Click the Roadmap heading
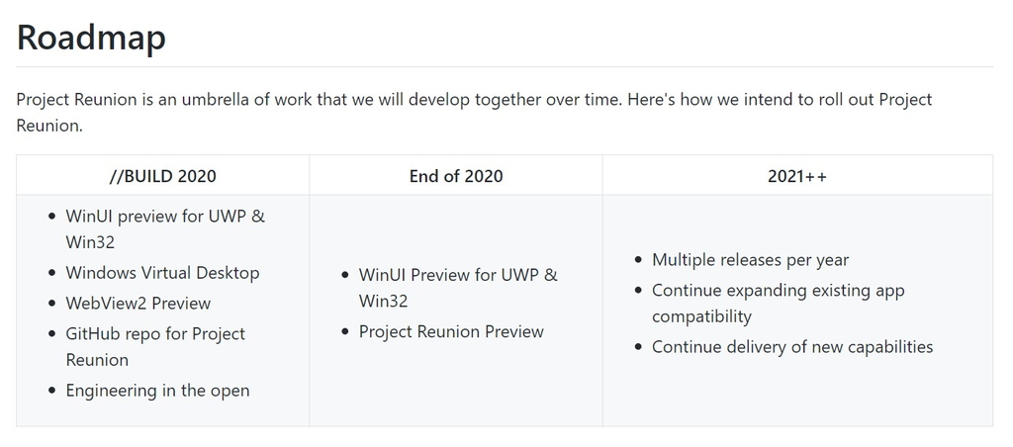The width and height of the screenshot is (1013, 447). (x=91, y=38)
